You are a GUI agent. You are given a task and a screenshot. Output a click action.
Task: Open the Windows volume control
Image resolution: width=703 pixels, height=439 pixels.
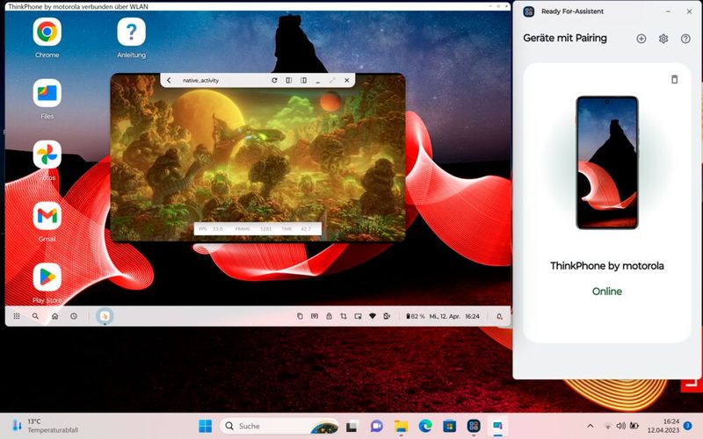(x=621, y=426)
